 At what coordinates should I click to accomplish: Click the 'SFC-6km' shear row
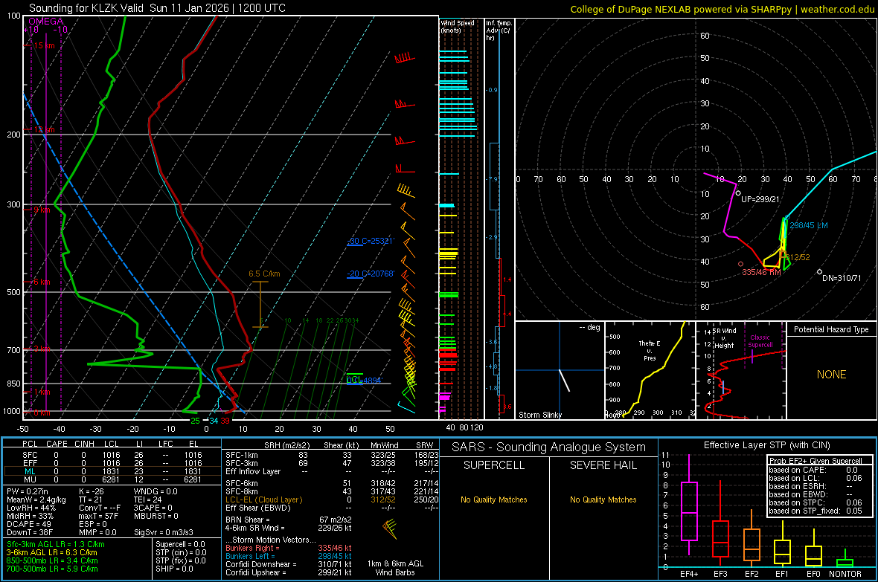click(x=332, y=483)
